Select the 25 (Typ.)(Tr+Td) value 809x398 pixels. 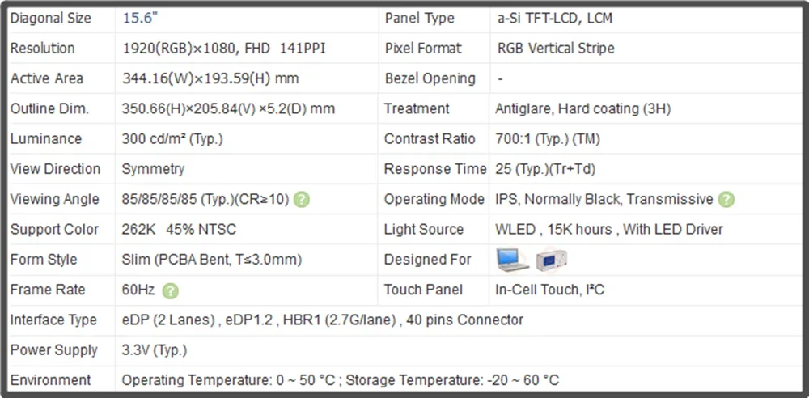click(x=545, y=169)
